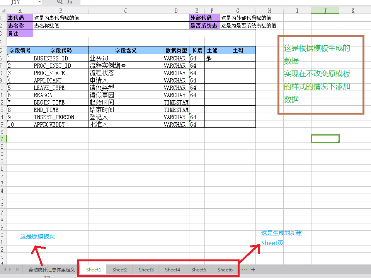This screenshot has height=278, width=371.
Task: Select the APPROVEDBY cell
Action: pos(61,124)
